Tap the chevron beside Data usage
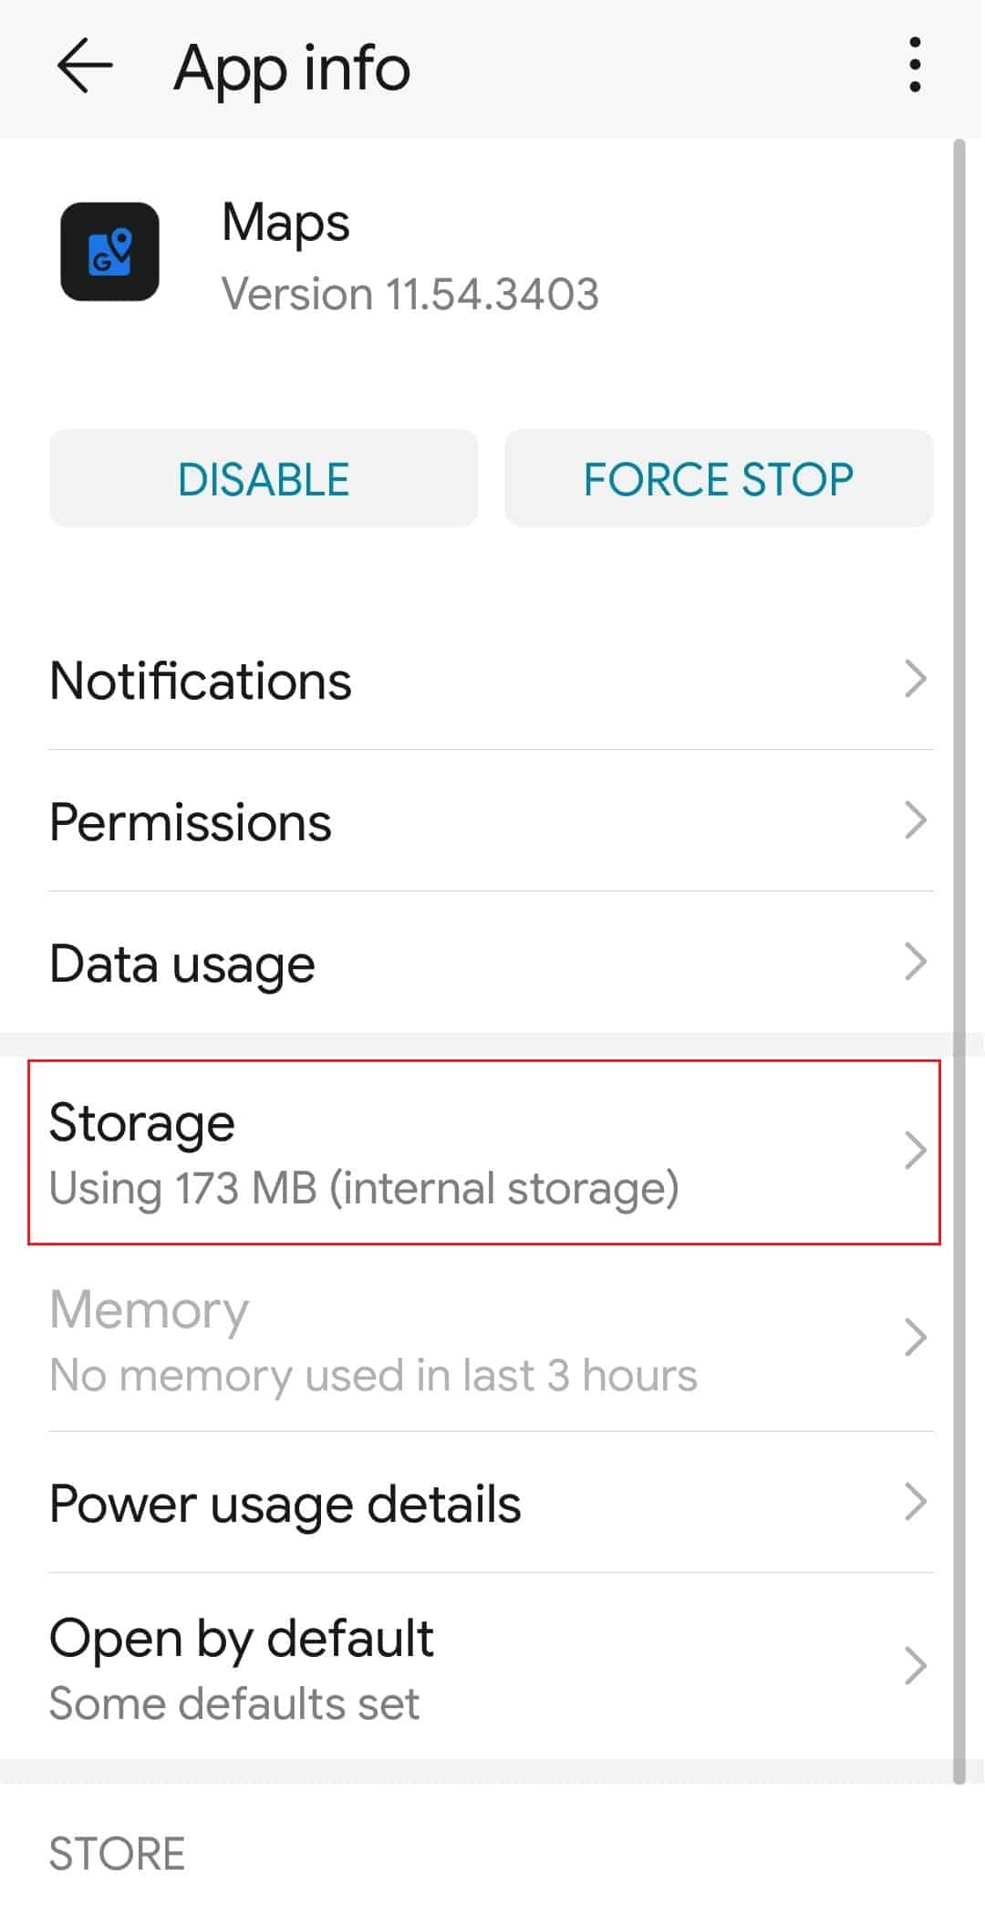Viewport: 985px width, 1907px height. coord(915,962)
